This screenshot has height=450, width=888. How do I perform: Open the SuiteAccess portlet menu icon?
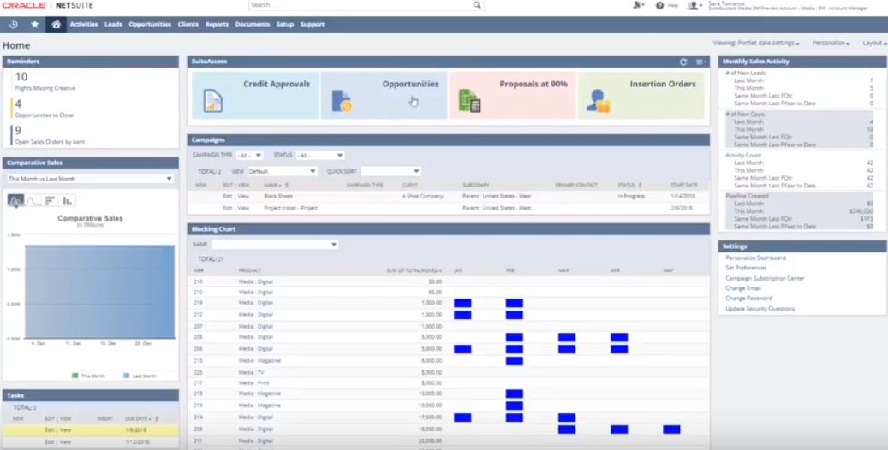coord(700,62)
